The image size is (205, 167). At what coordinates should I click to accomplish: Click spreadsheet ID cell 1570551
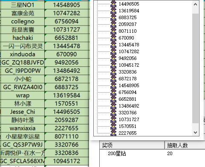pos(66,104)
